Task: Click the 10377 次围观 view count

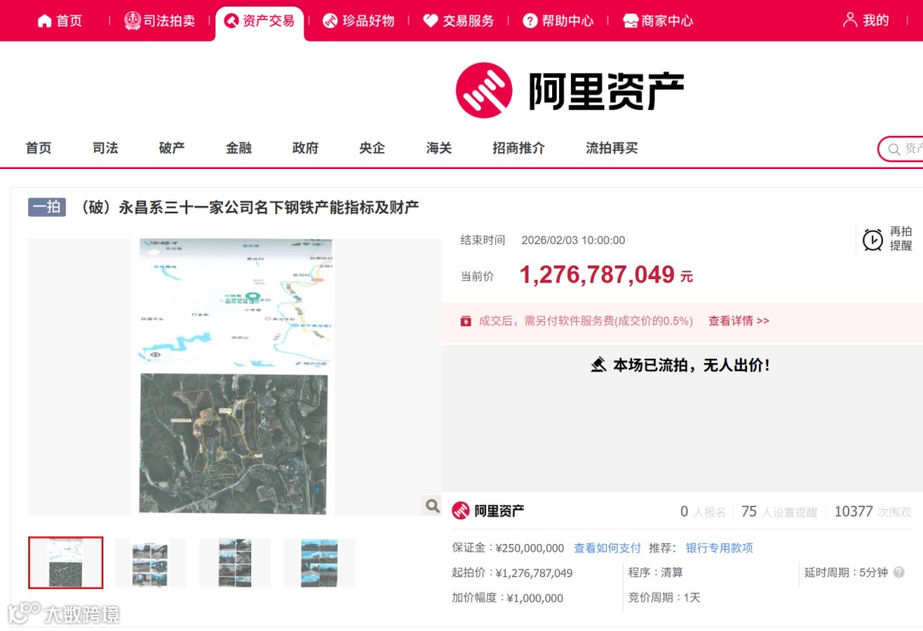Action: 873,512
